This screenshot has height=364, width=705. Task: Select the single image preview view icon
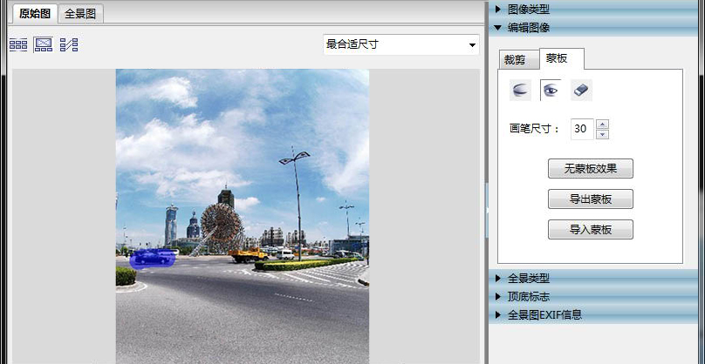[x=43, y=44]
